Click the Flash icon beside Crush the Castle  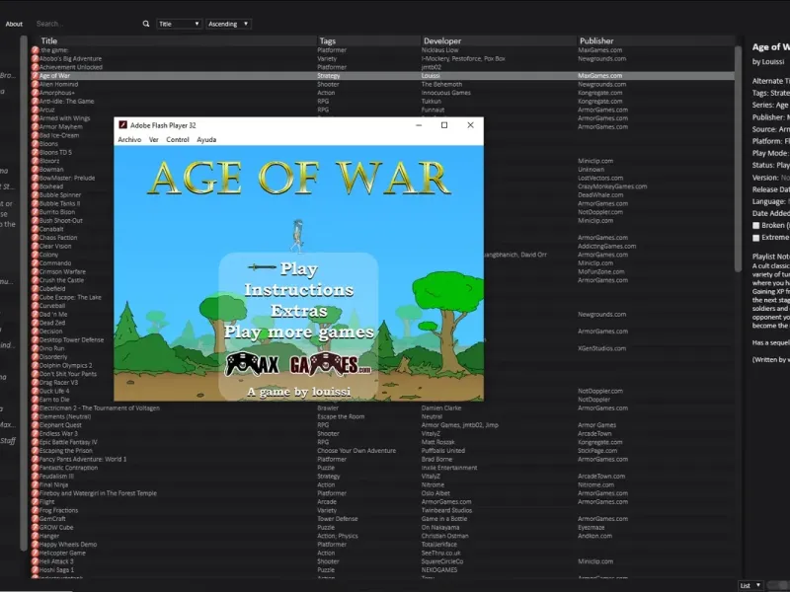(x=35, y=280)
